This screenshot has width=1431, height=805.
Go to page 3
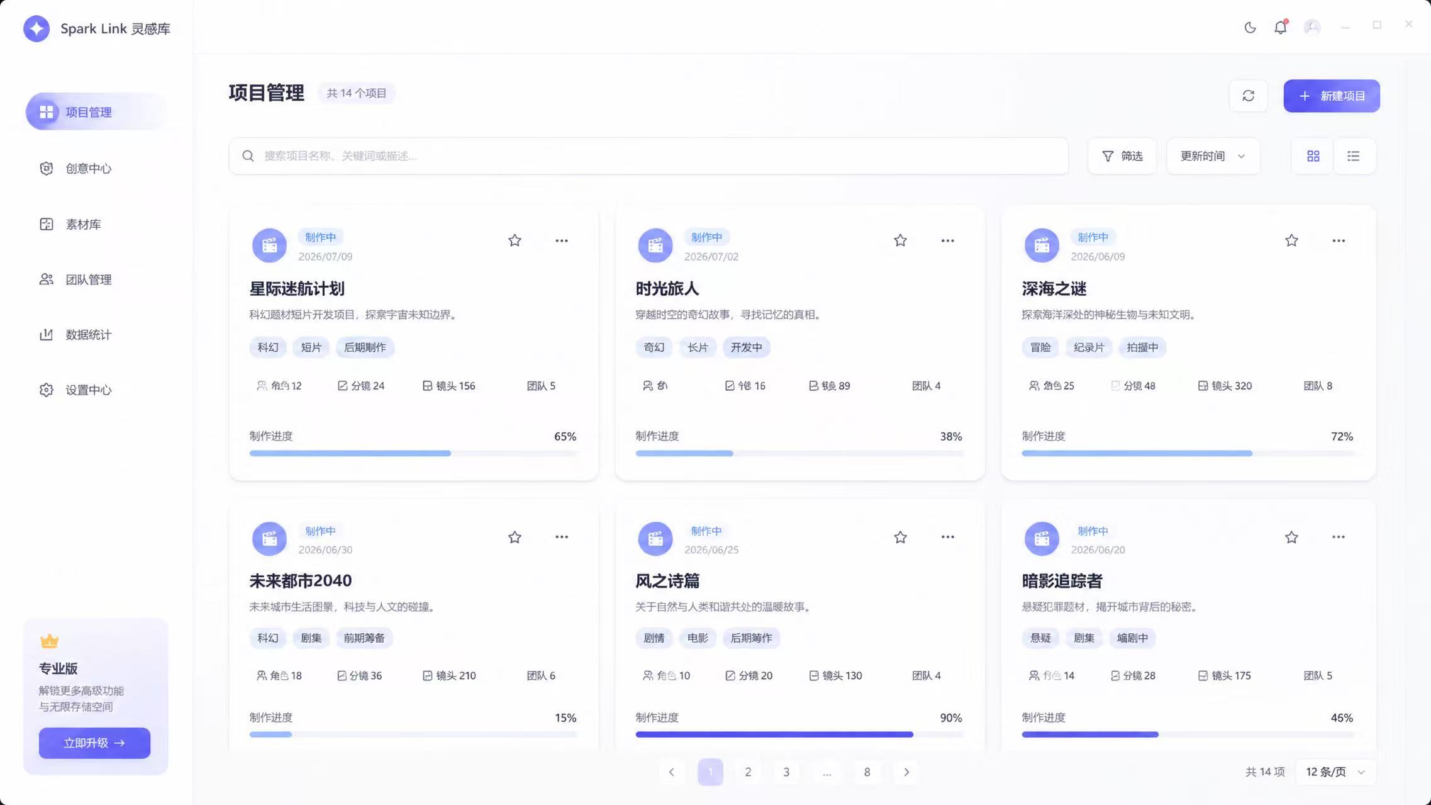786,772
